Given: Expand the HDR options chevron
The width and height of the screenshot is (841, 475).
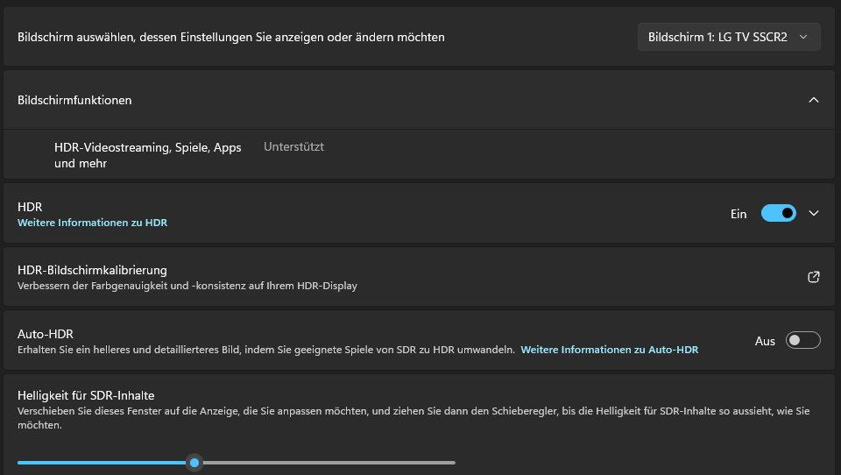Looking at the screenshot, I should 814,214.
